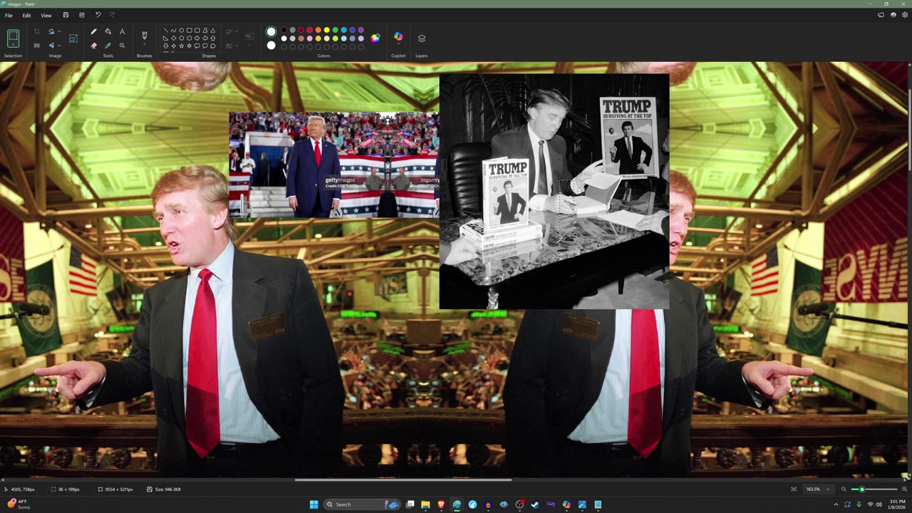Open the View menu
912x513 pixels.
click(46, 15)
